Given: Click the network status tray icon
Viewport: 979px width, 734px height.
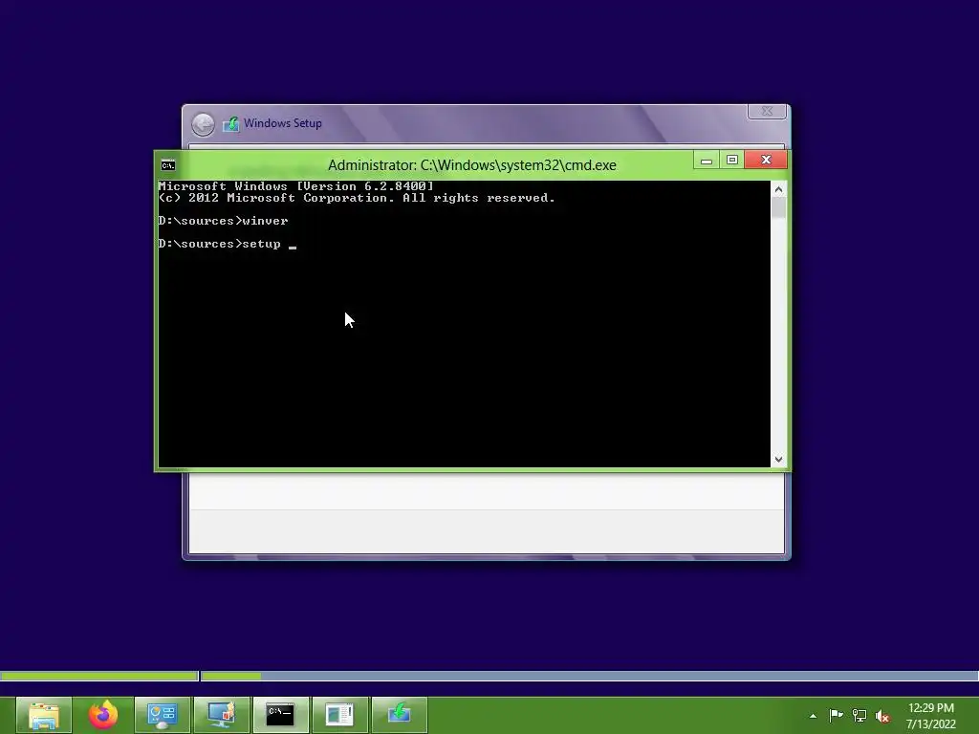Looking at the screenshot, I should tap(859, 715).
